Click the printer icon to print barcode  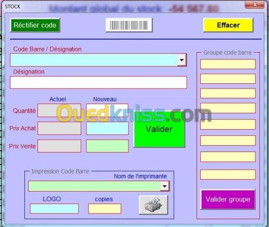[153, 205]
